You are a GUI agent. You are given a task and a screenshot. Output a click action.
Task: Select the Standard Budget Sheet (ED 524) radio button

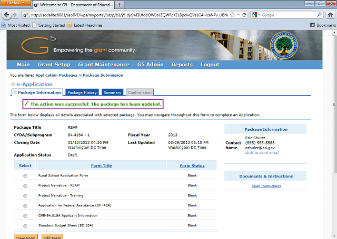25,226
